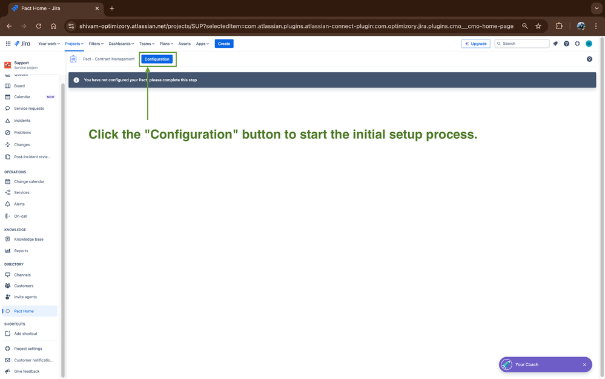
Task: Expand the Filters dropdown menu
Action: 96,44
